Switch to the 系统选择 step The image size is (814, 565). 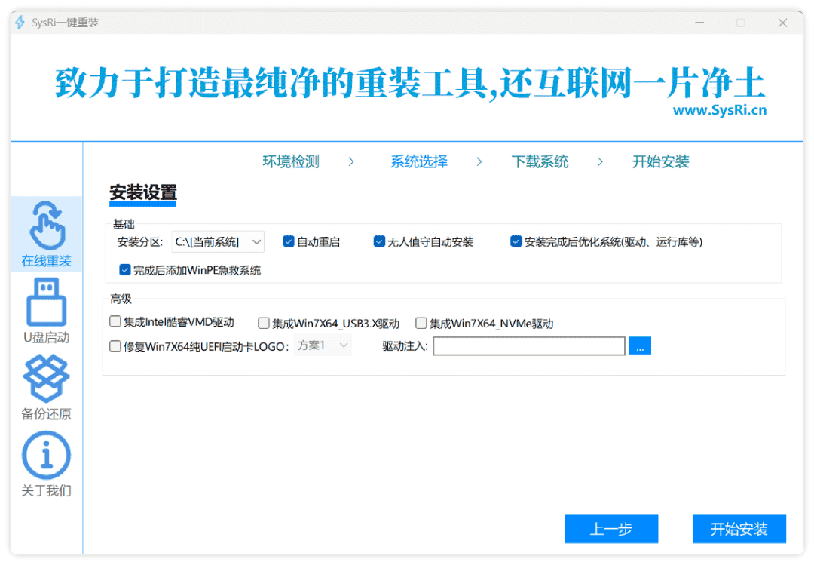419,161
